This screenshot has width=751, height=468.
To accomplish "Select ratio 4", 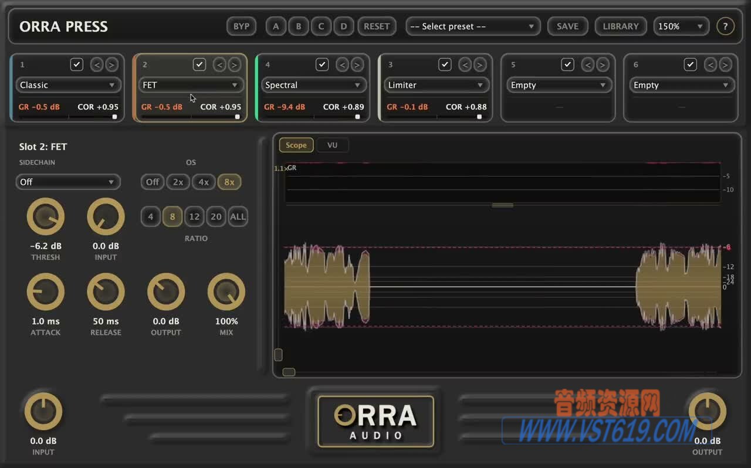I will point(150,216).
